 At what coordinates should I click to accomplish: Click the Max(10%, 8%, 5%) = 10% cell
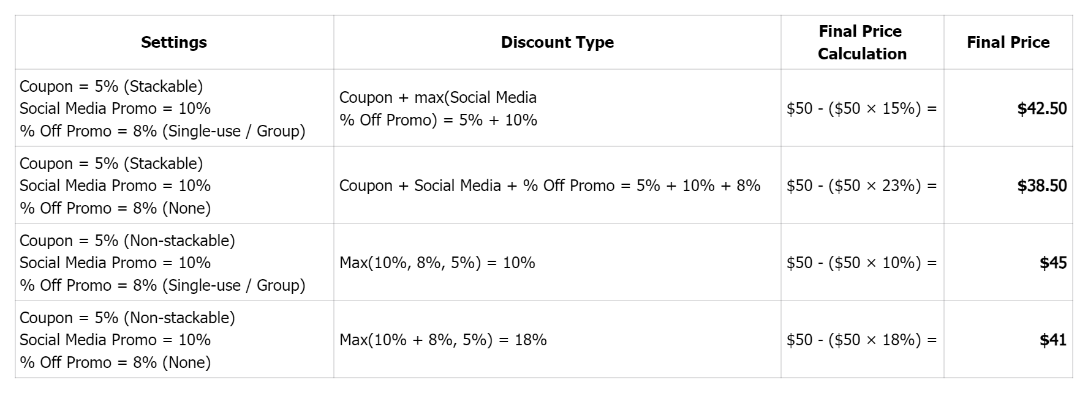[557, 263]
